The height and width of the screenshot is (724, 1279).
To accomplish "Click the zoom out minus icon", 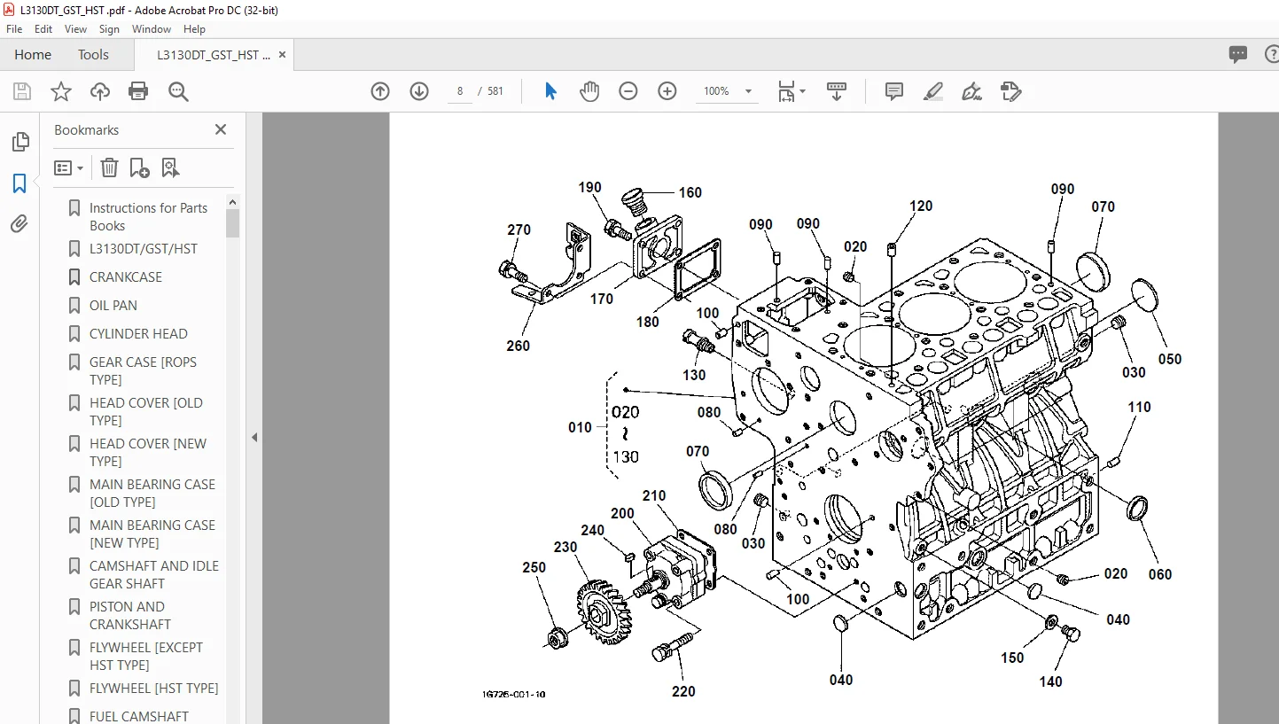I will pyautogui.click(x=628, y=91).
